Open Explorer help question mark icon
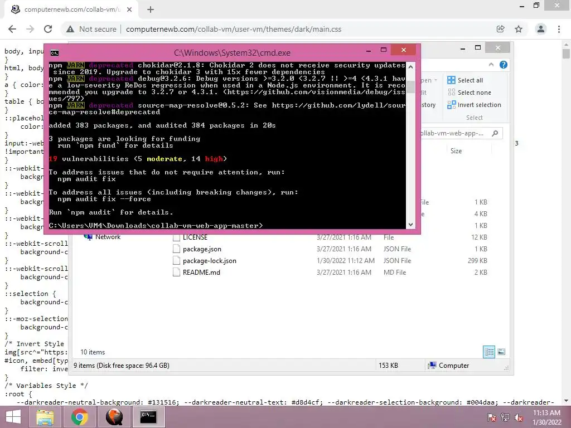Viewport: 571px width, 428px height. [x=504, y=65]
